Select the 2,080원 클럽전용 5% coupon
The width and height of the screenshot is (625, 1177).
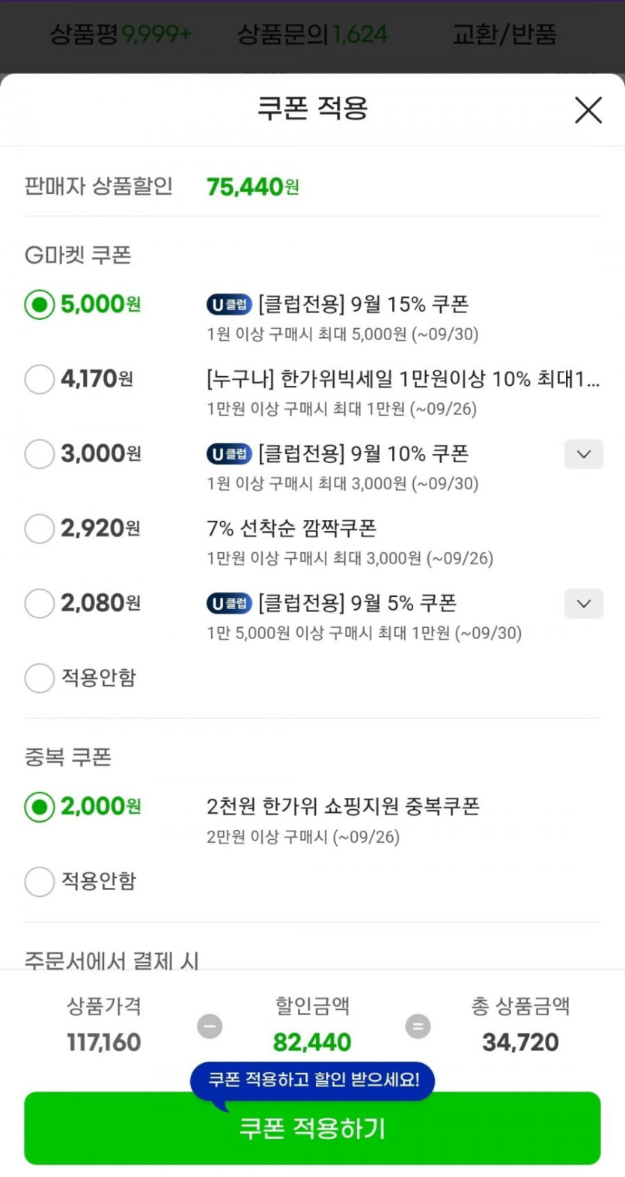pos(40,603)
